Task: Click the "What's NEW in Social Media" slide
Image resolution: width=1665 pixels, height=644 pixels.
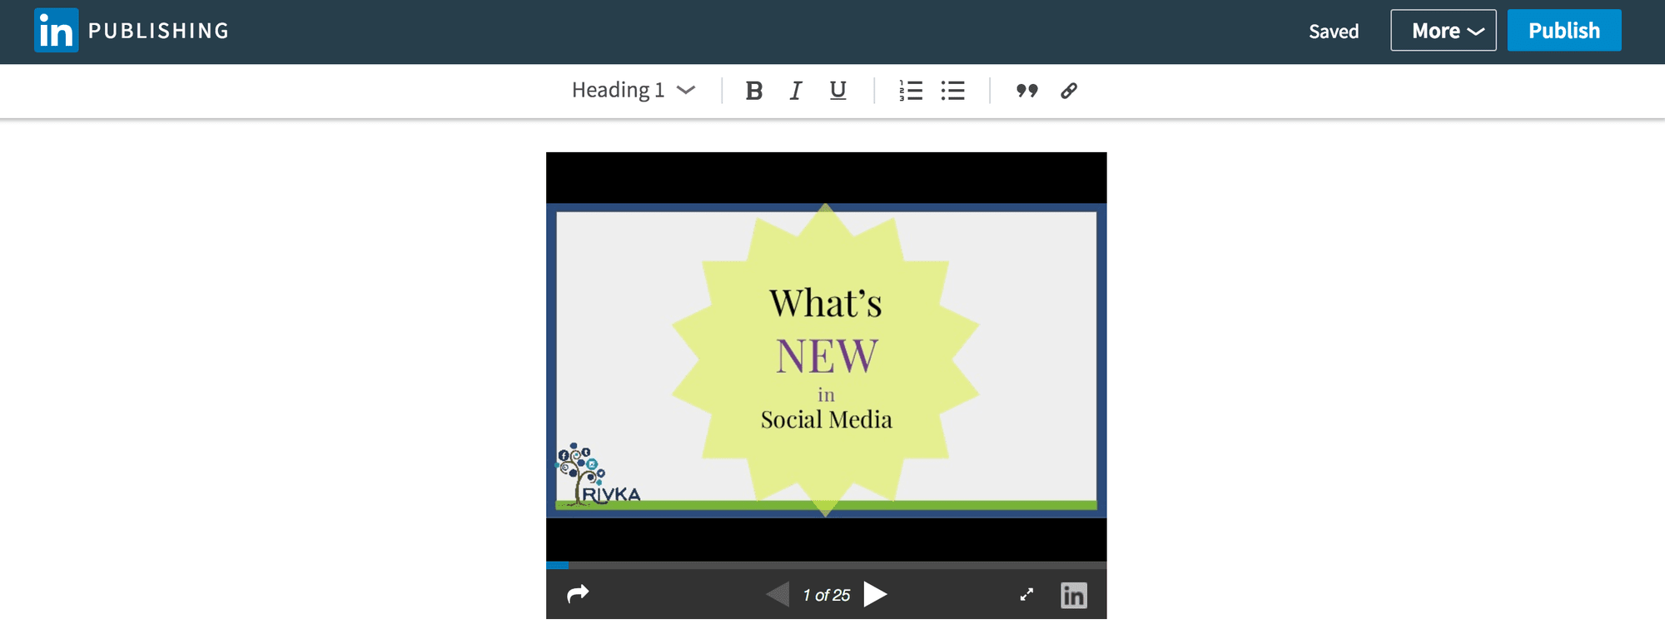Action: pyautogui.click(x=826, y=359)
